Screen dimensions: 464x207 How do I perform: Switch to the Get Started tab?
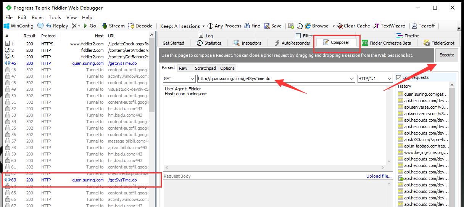pyautogui.click(x=173, y=43)
